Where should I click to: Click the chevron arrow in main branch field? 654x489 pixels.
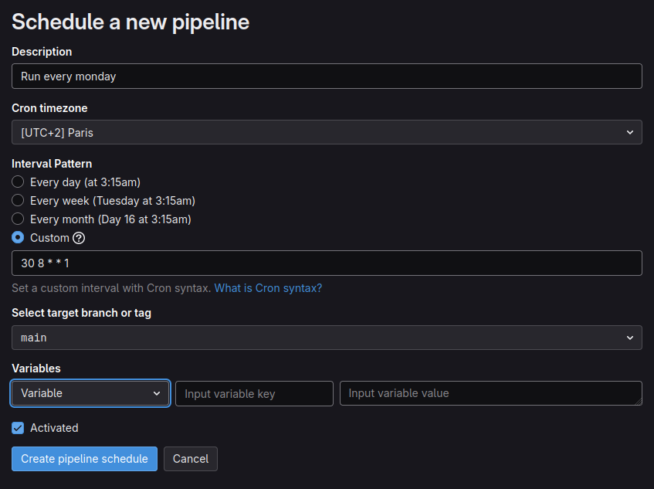(629, 338)
